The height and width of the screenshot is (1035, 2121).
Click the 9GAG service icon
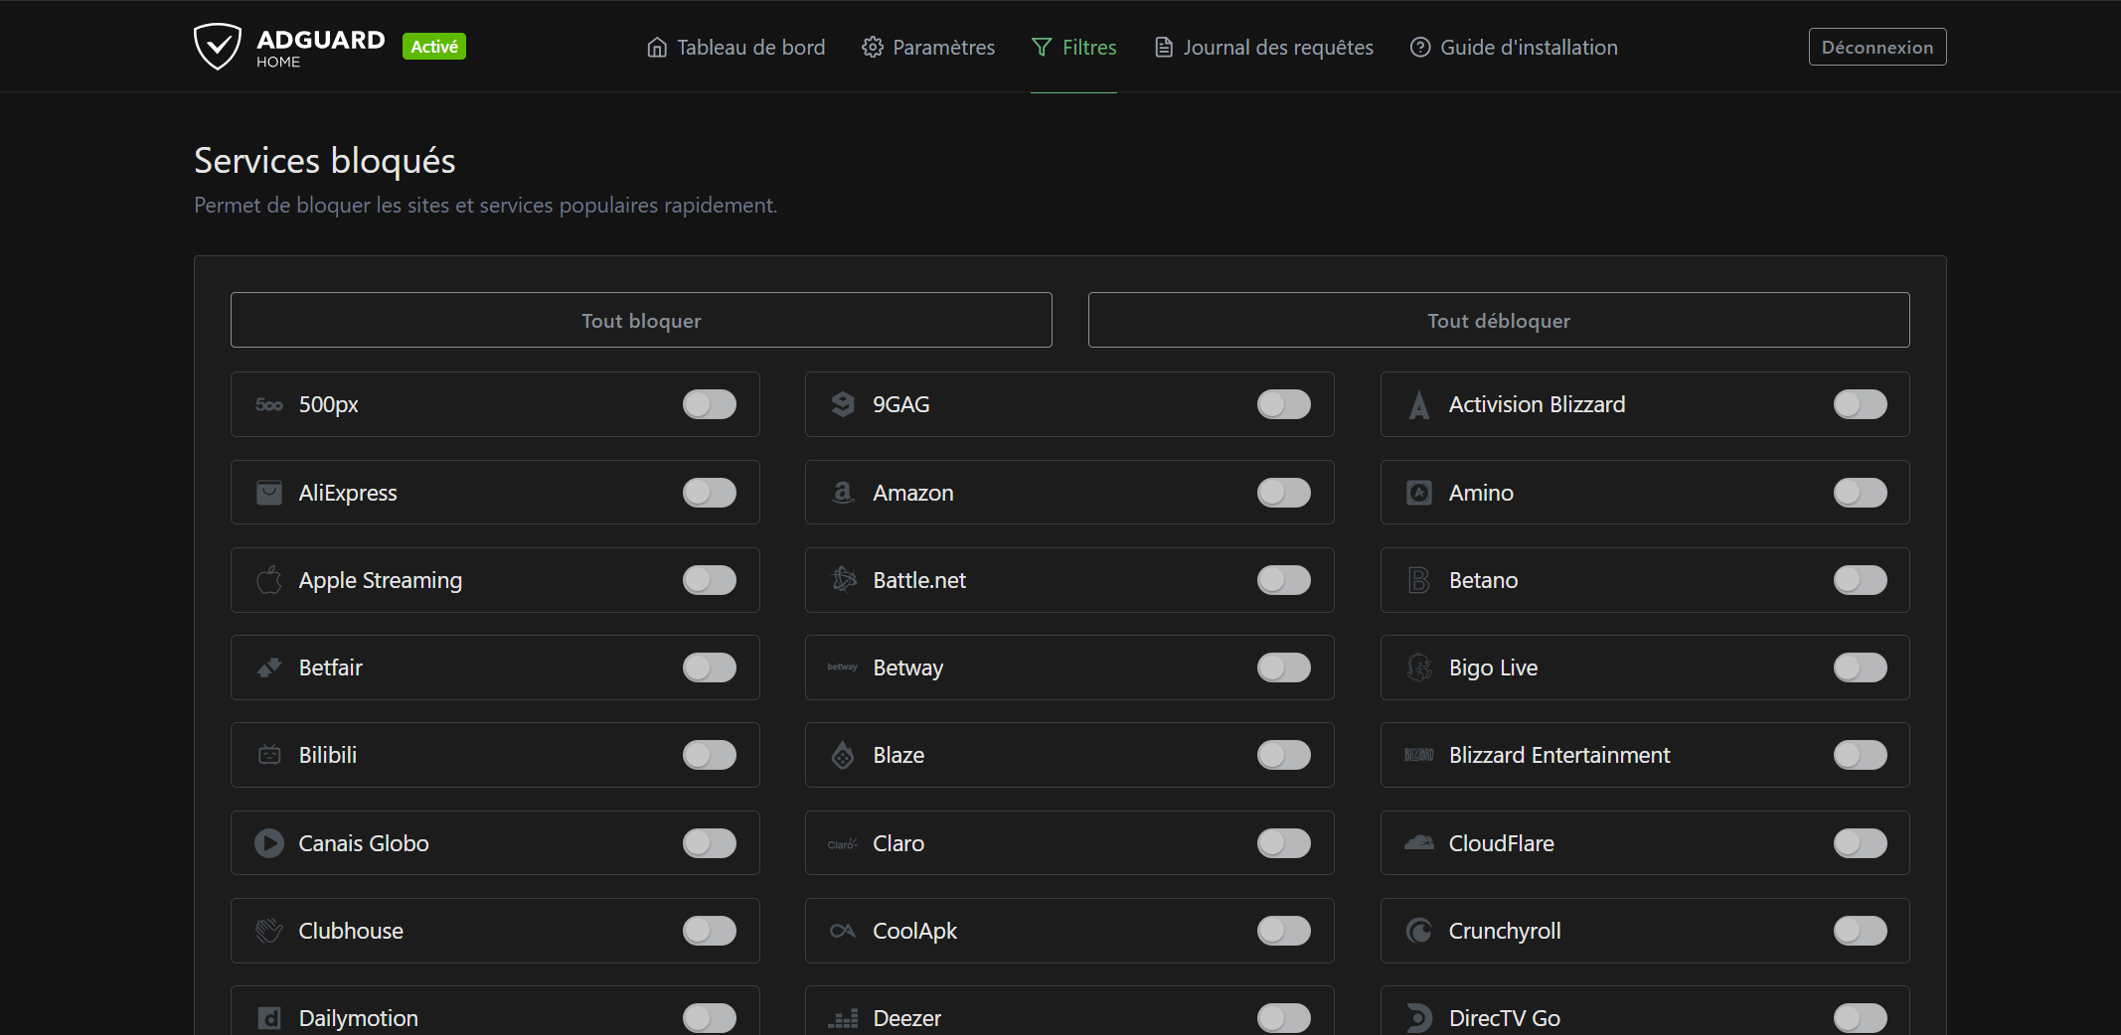[843, 404]
